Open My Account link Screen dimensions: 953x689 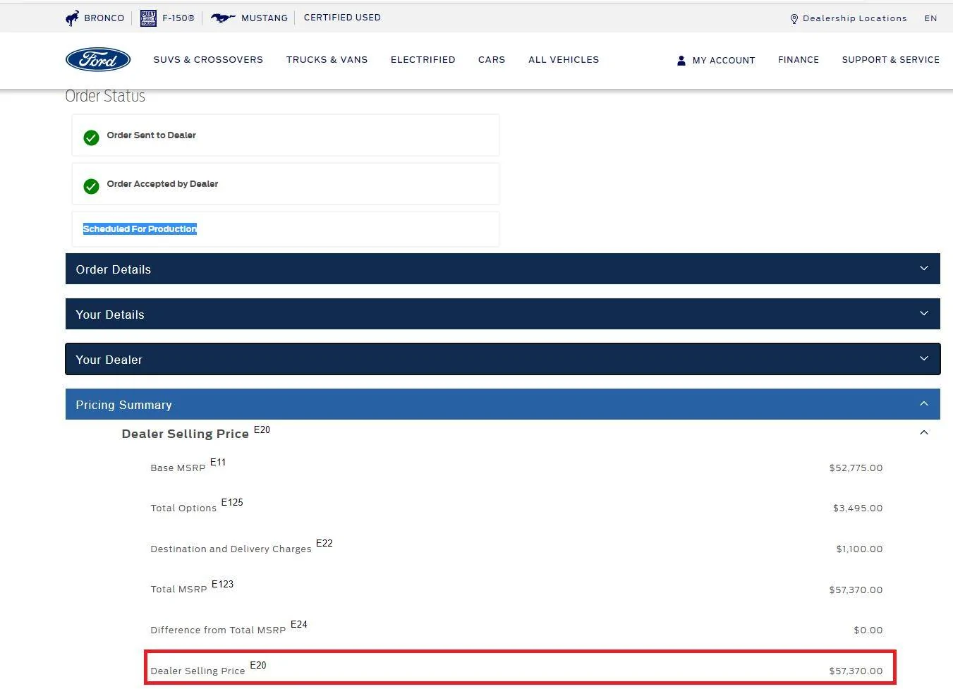click(724, 61)
